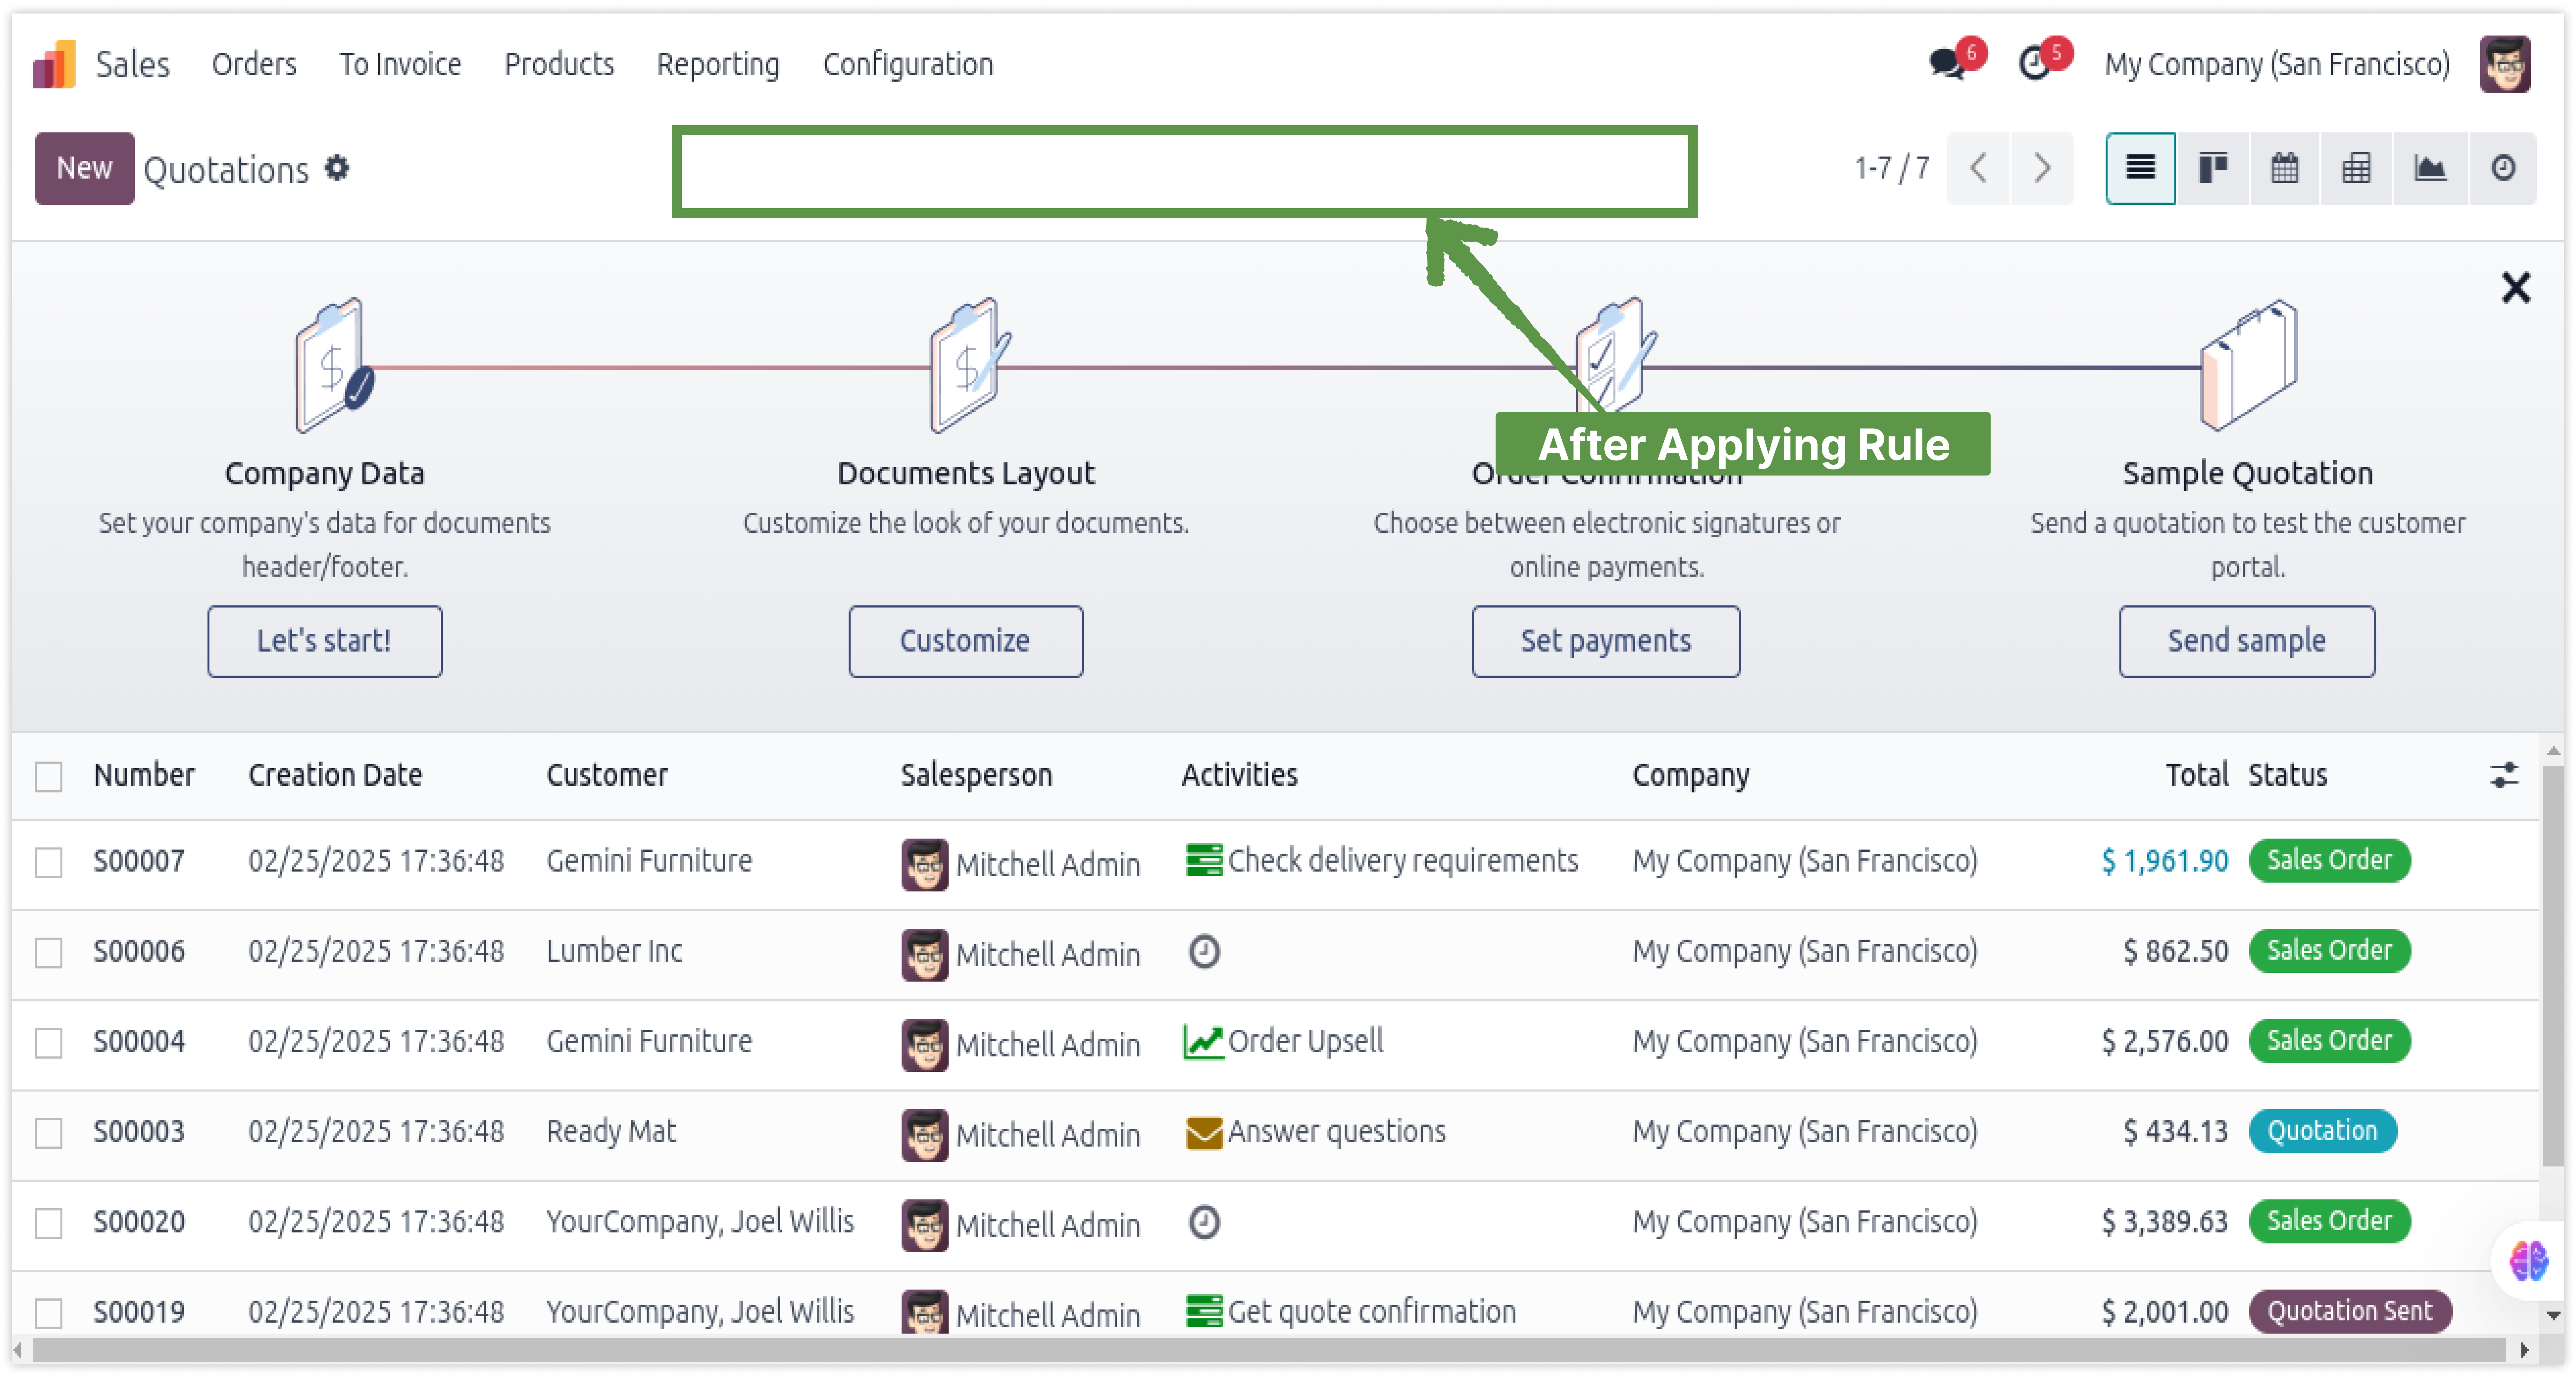The image size is (2576, 1375).
Task: Switch to graph view
Action: (x=2430, y=168)
